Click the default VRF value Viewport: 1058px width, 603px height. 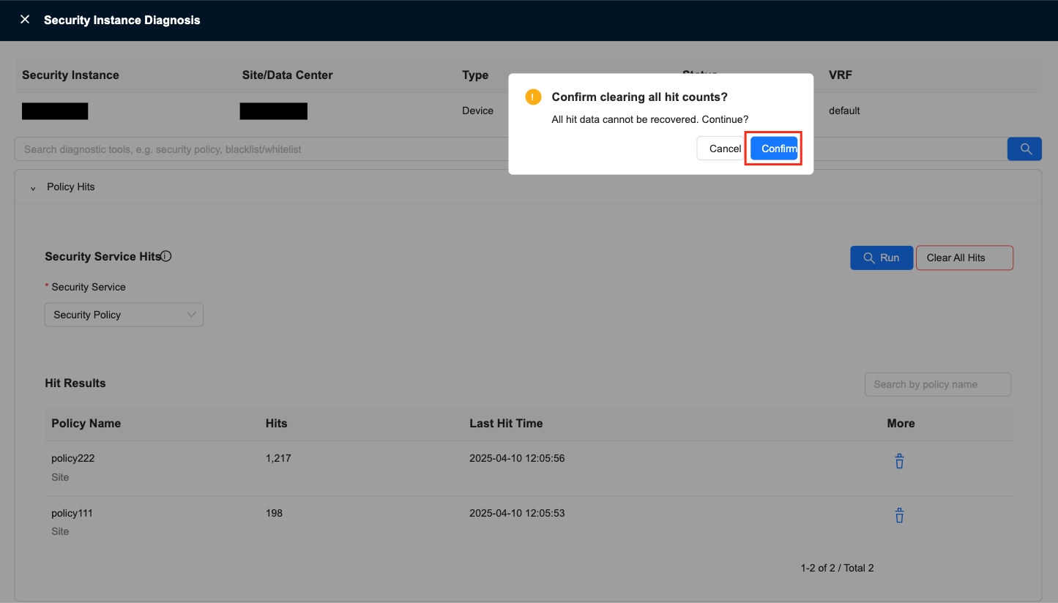coord(844,111)
